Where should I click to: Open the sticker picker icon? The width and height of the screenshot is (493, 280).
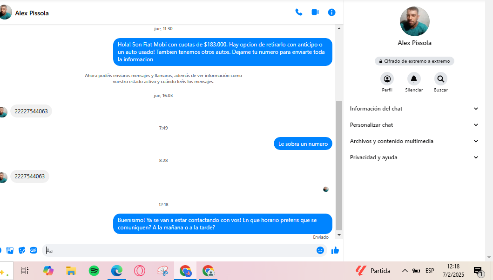[x=22, y=250]
